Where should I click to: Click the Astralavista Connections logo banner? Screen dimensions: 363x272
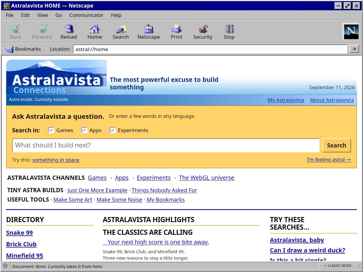[57, 77]
